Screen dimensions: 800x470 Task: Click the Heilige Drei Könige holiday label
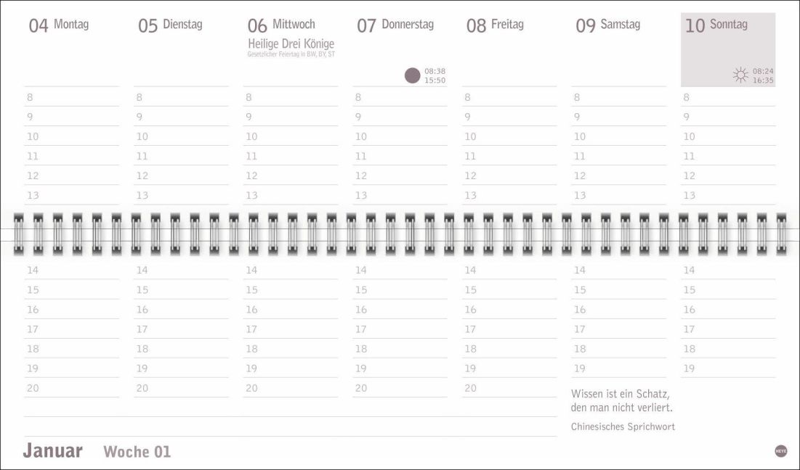291,44
